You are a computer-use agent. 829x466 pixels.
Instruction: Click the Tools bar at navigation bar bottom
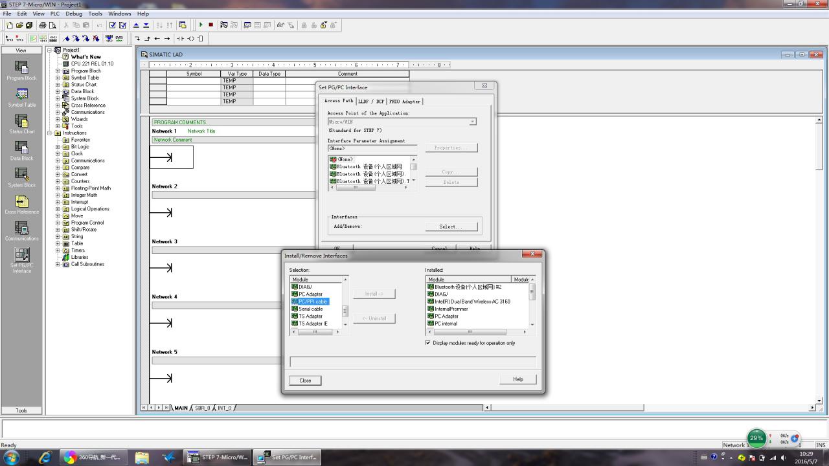coord(21,410)
